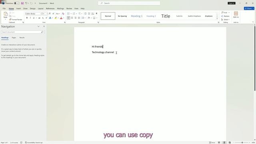
Task: Close the Navigation pane
Action: pos(44,26)
